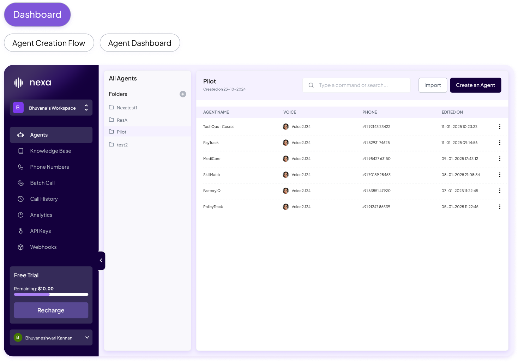Sort by EDITED ON column header
This screenshot has width=518, height=362.
[452, 112]
